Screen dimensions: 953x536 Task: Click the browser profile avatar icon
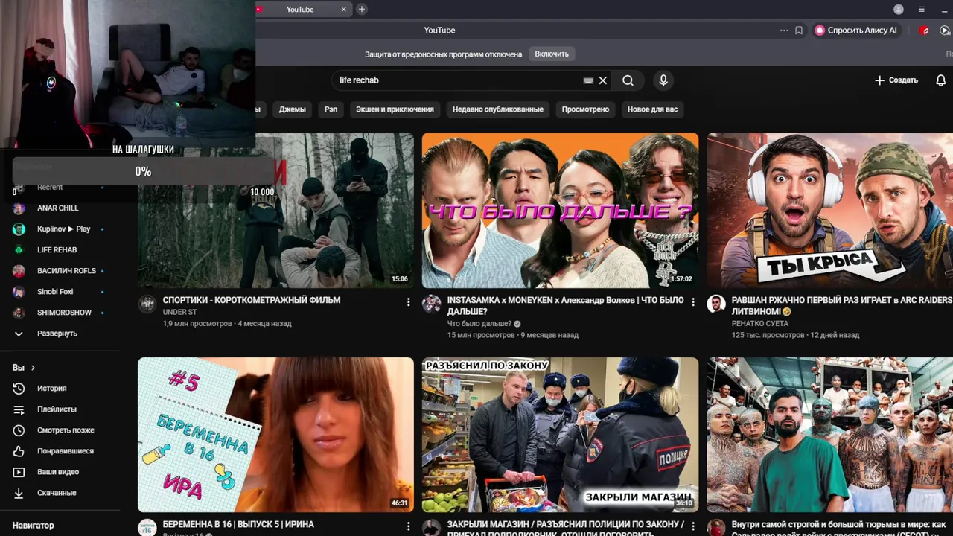(899, 10)
